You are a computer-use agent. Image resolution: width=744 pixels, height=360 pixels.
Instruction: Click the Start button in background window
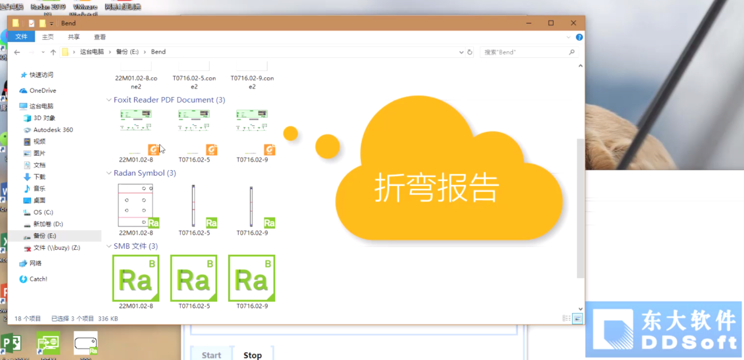212,355
